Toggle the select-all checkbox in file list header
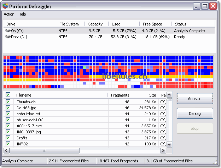The image size is (221, 168). 8,95
